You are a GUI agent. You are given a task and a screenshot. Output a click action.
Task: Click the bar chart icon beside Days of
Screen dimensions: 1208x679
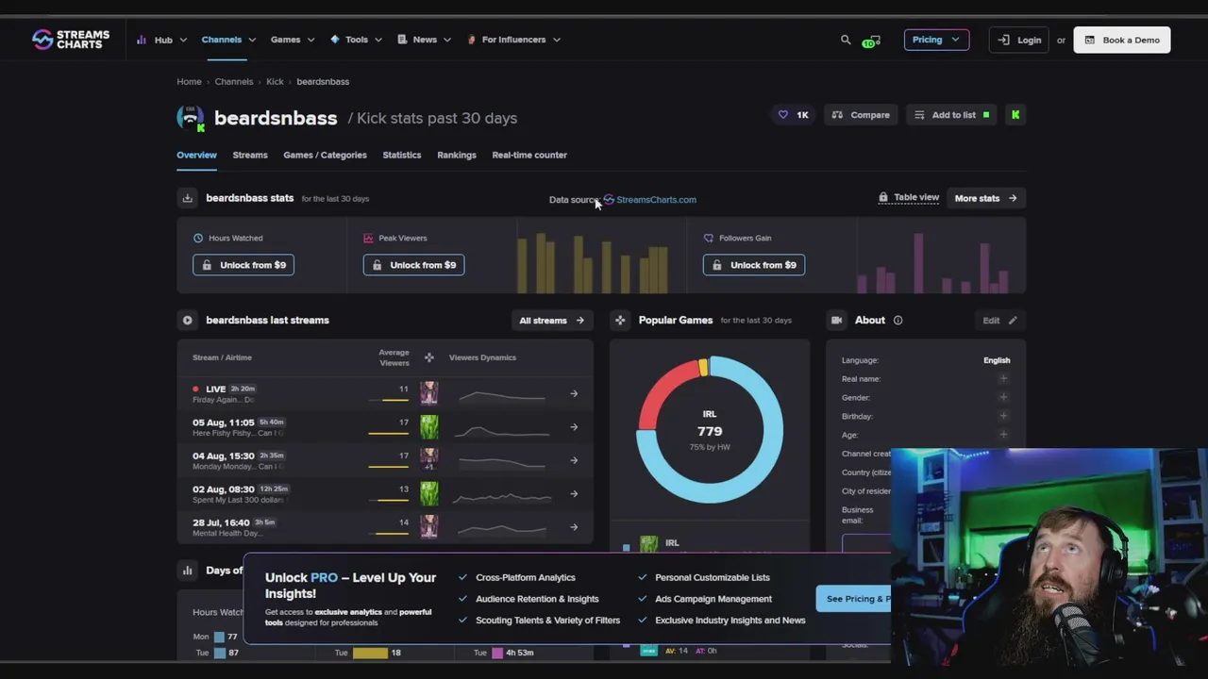[x=188, y=571]
